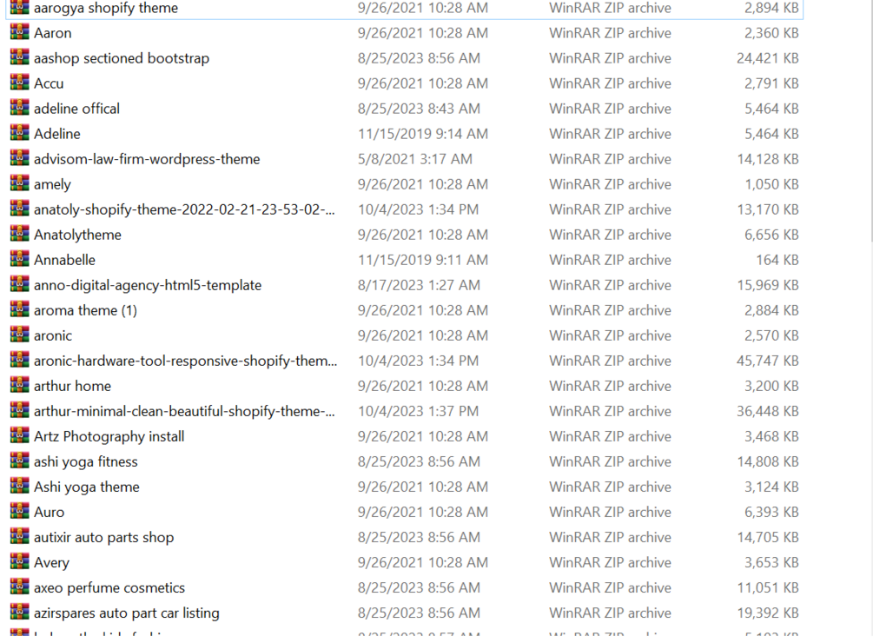Image resolution: width=873 pixels, height=643 pixels.
Task: Select the archive icon for aashop sectioned bootstrap
Action: [19, 57]
